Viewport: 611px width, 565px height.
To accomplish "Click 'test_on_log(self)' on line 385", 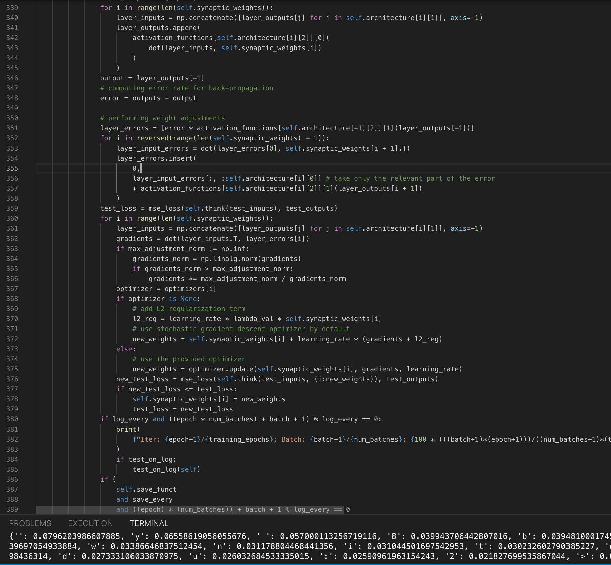I will tap(166, 469).
